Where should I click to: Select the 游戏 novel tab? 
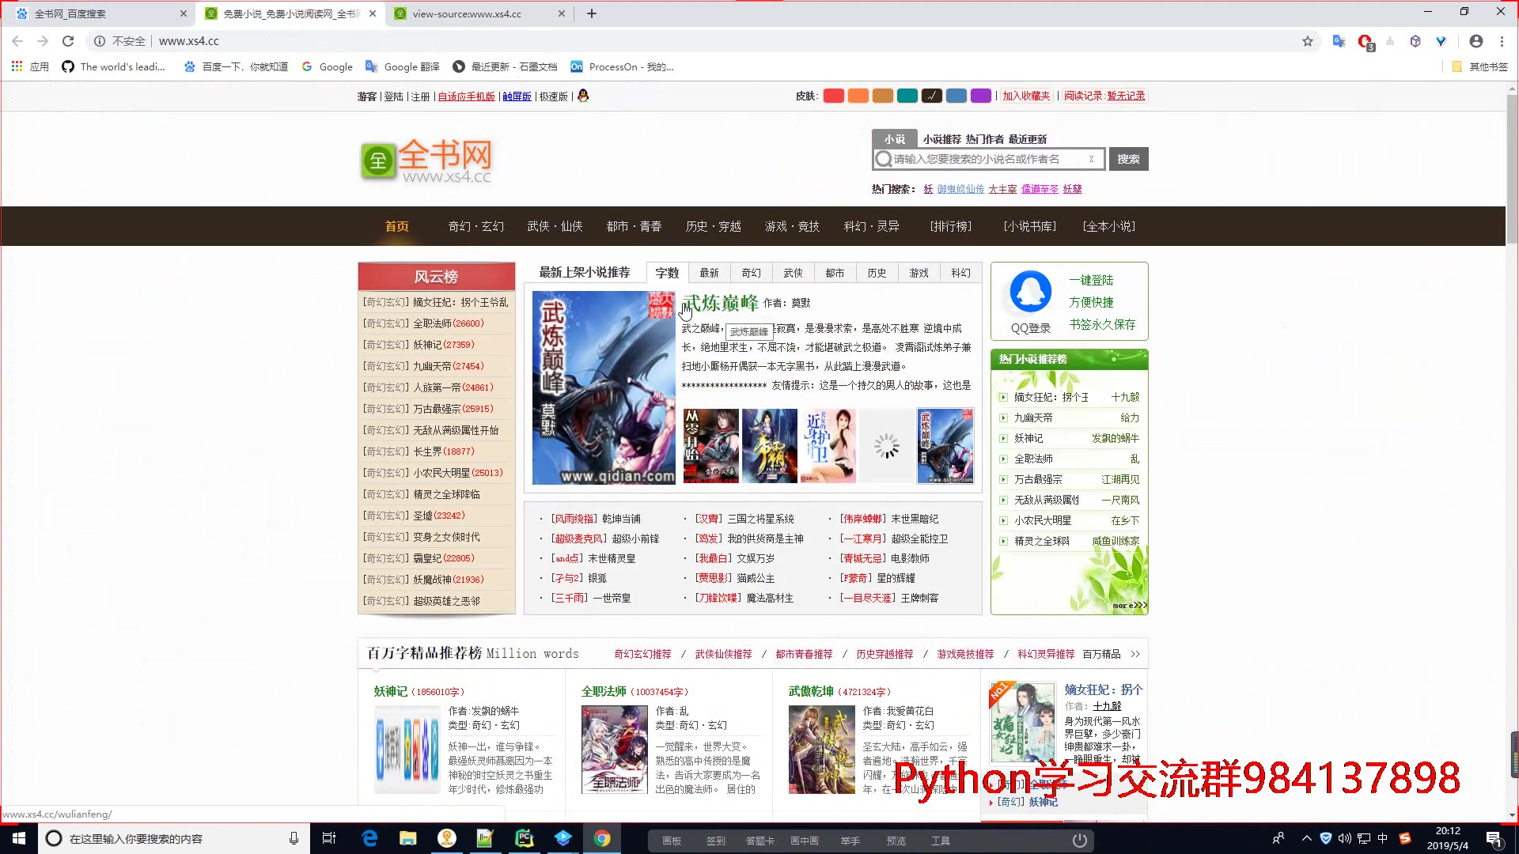[x=919, y=273]
